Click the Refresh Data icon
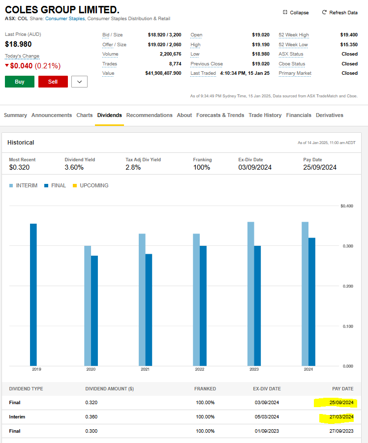Image resolution: width=368 pixels, height=443 pixels. pos(324,12)
